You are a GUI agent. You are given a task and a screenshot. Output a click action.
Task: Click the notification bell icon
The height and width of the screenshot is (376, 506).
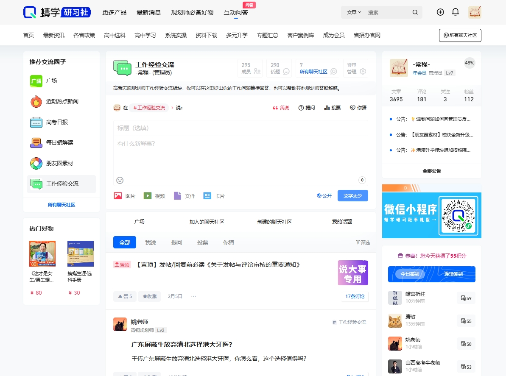pyautogui.click(x=455, y=12)
